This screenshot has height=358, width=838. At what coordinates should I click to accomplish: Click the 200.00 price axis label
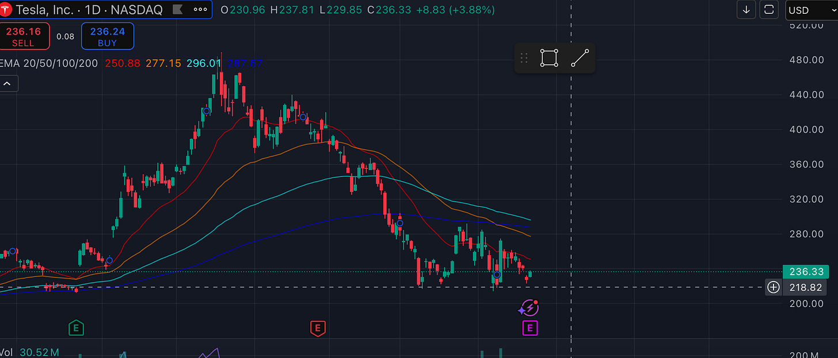click(807, 303)
